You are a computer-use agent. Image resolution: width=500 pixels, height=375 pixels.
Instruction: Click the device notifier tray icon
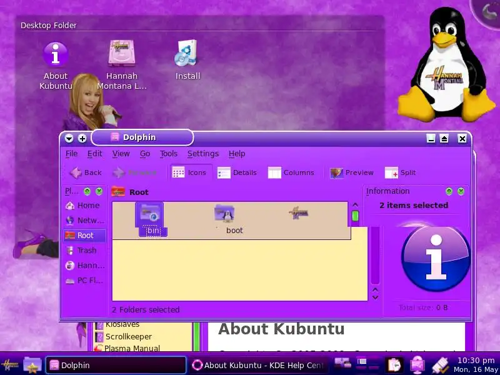(342, 363)
